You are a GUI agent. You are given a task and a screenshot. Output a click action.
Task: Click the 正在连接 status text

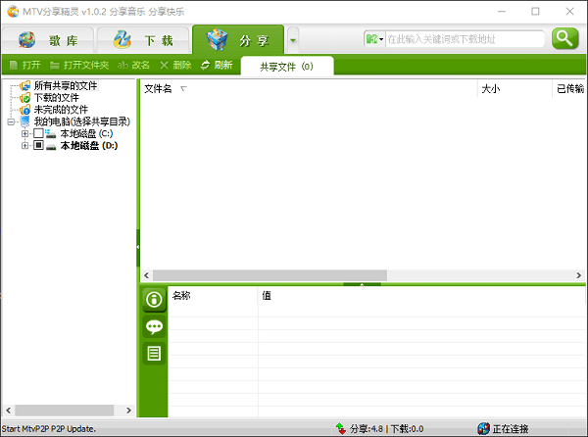pyautogui.click(x=511, y=429)
